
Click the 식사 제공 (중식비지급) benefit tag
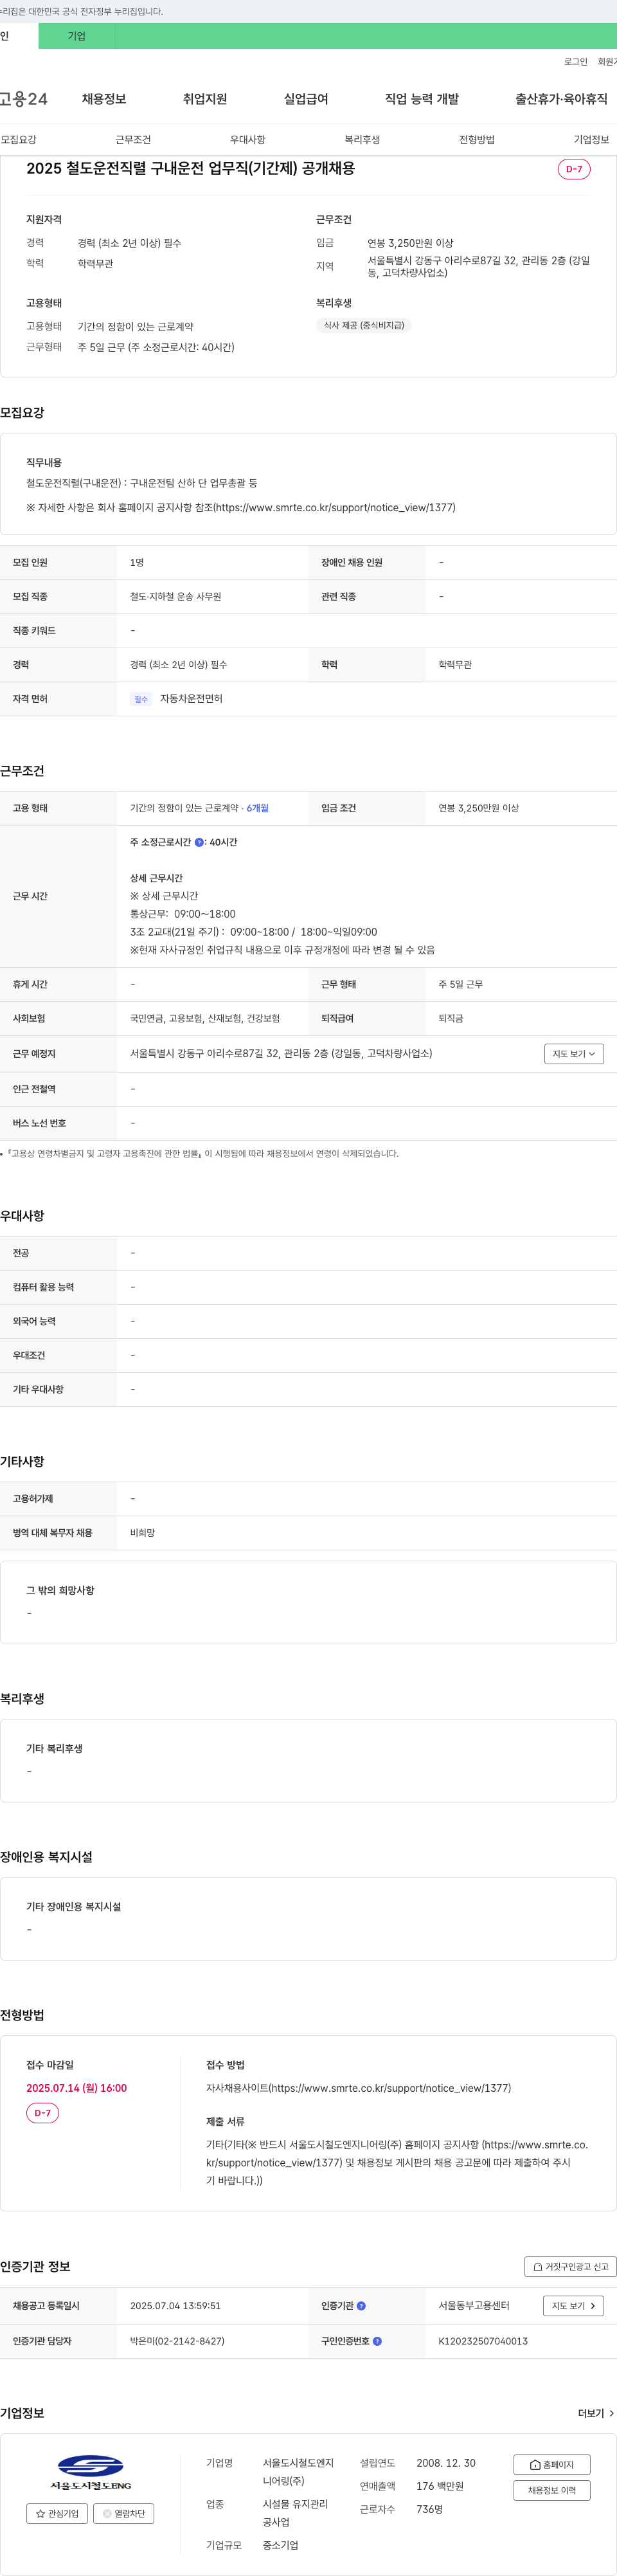click(364, 325)
